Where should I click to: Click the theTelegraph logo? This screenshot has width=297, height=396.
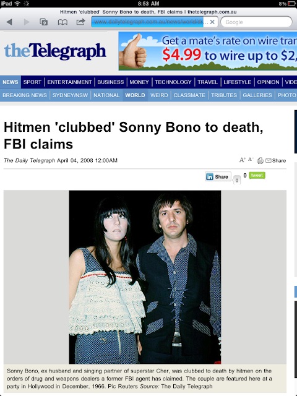pos(55,51)
